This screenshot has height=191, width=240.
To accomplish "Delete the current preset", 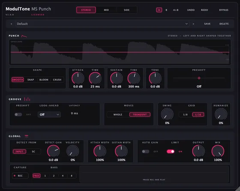I will click(224, 24).
